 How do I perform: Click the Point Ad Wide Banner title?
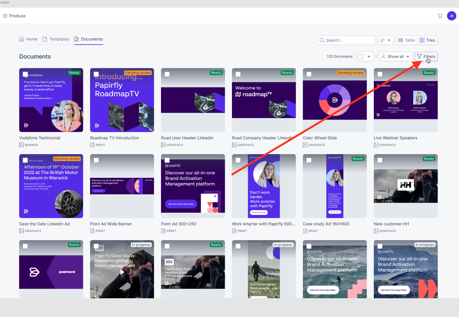coord(111,224)
